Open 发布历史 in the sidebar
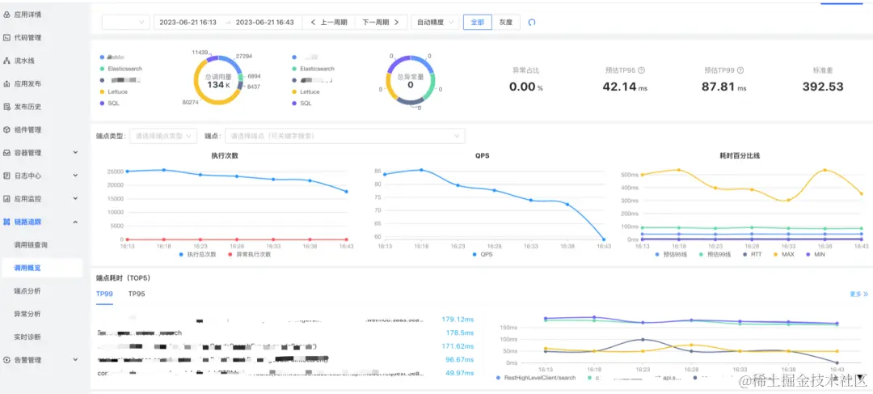Screen dimensions: 873x394 pyautogui.click(x=27, y=107)
